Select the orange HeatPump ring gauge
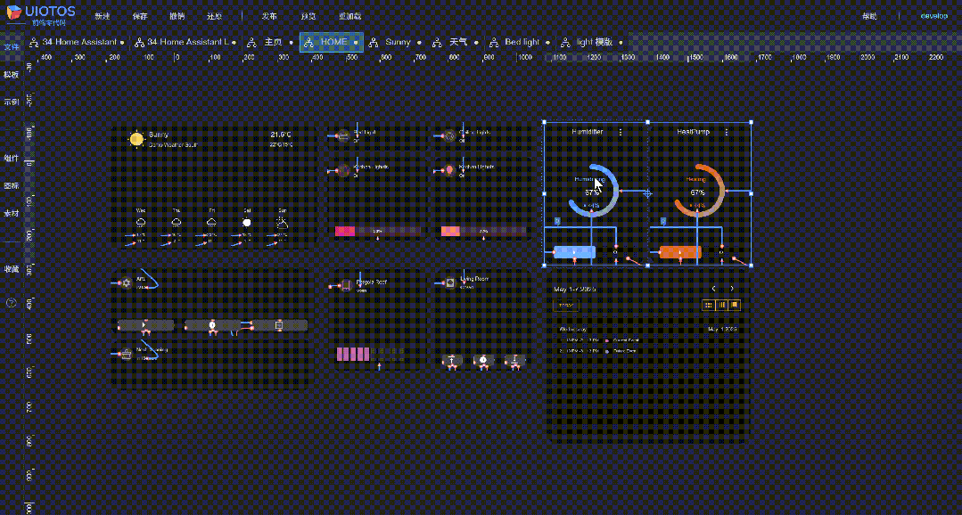The width and height of the screenshot is (962, 515). tap(699, 191)
